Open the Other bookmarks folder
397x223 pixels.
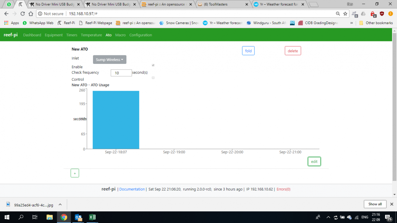(x=376, y=23)
